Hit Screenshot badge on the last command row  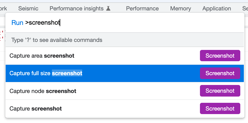220,108
